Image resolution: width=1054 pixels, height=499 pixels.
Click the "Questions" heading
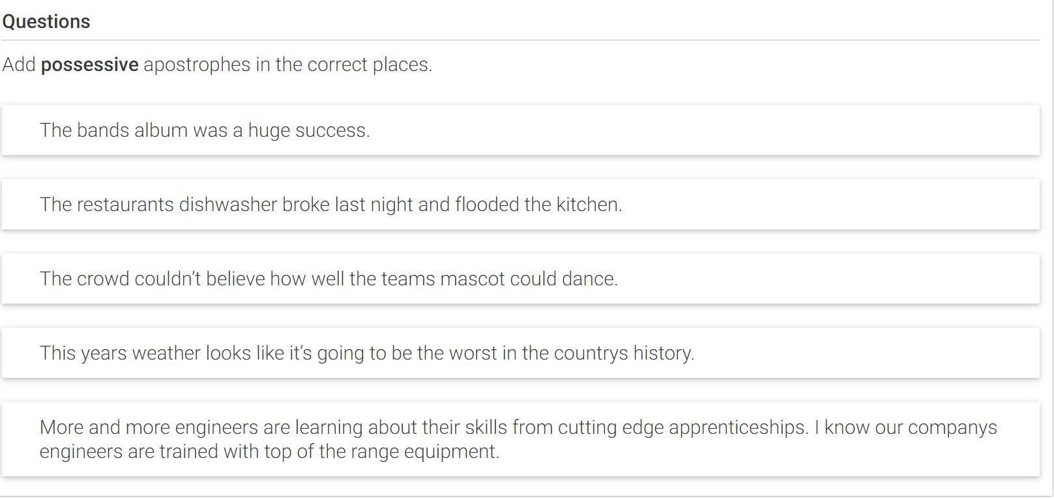[x=46, y=21]
